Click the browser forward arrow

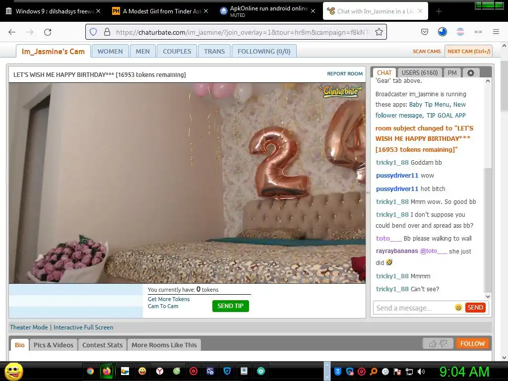click(30, 32)
